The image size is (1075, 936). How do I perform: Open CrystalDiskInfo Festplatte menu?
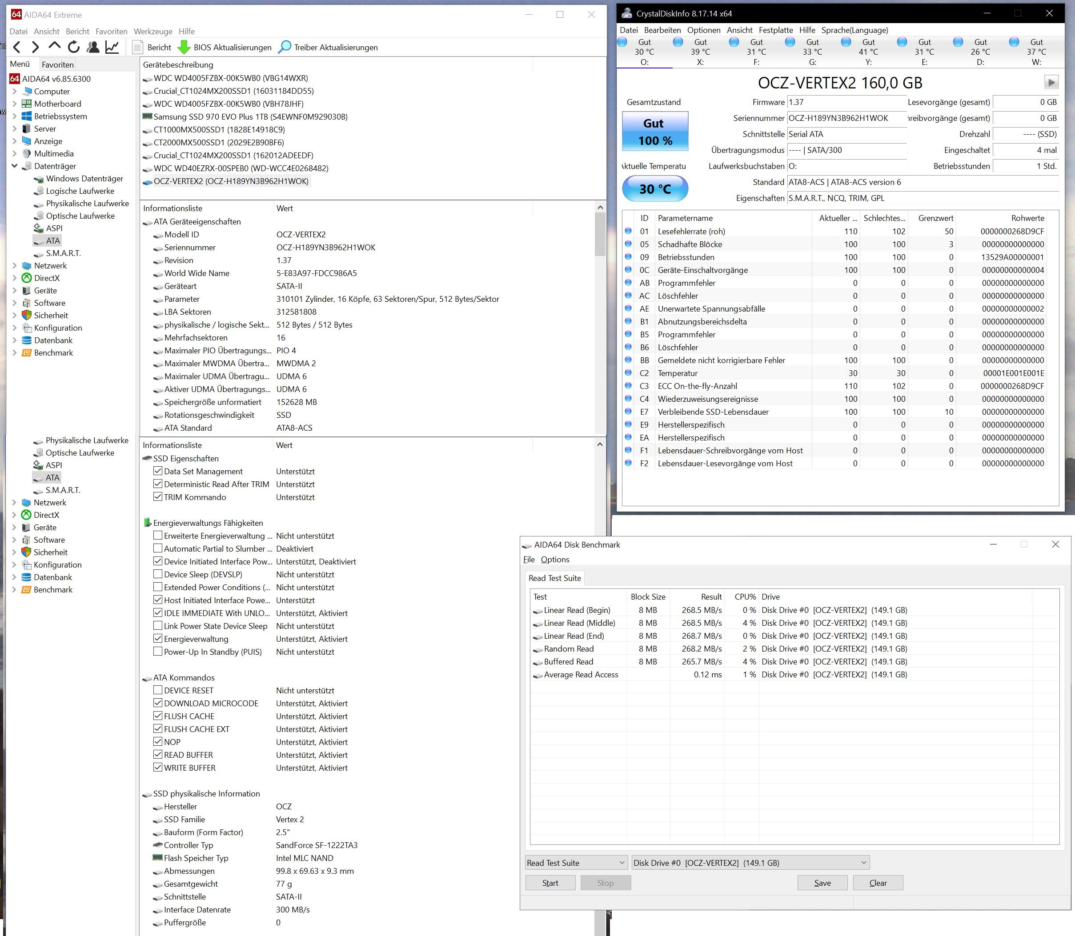[x=776, y=30]
